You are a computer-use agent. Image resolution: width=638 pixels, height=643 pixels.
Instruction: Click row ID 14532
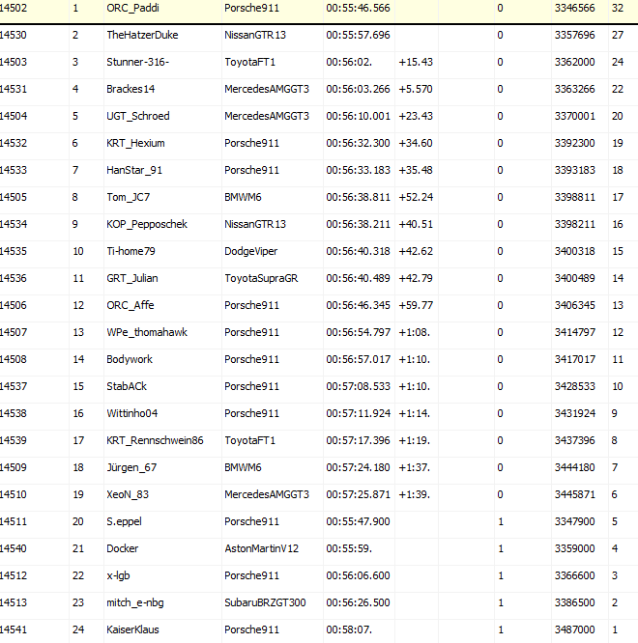14,143
